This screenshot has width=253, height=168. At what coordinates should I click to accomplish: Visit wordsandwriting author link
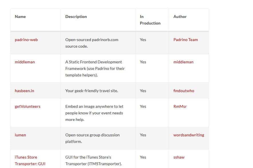coord(189,135)
